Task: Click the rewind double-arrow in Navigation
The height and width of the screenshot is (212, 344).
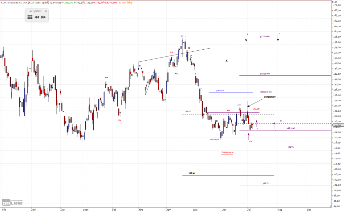Action: coord(37,17)
